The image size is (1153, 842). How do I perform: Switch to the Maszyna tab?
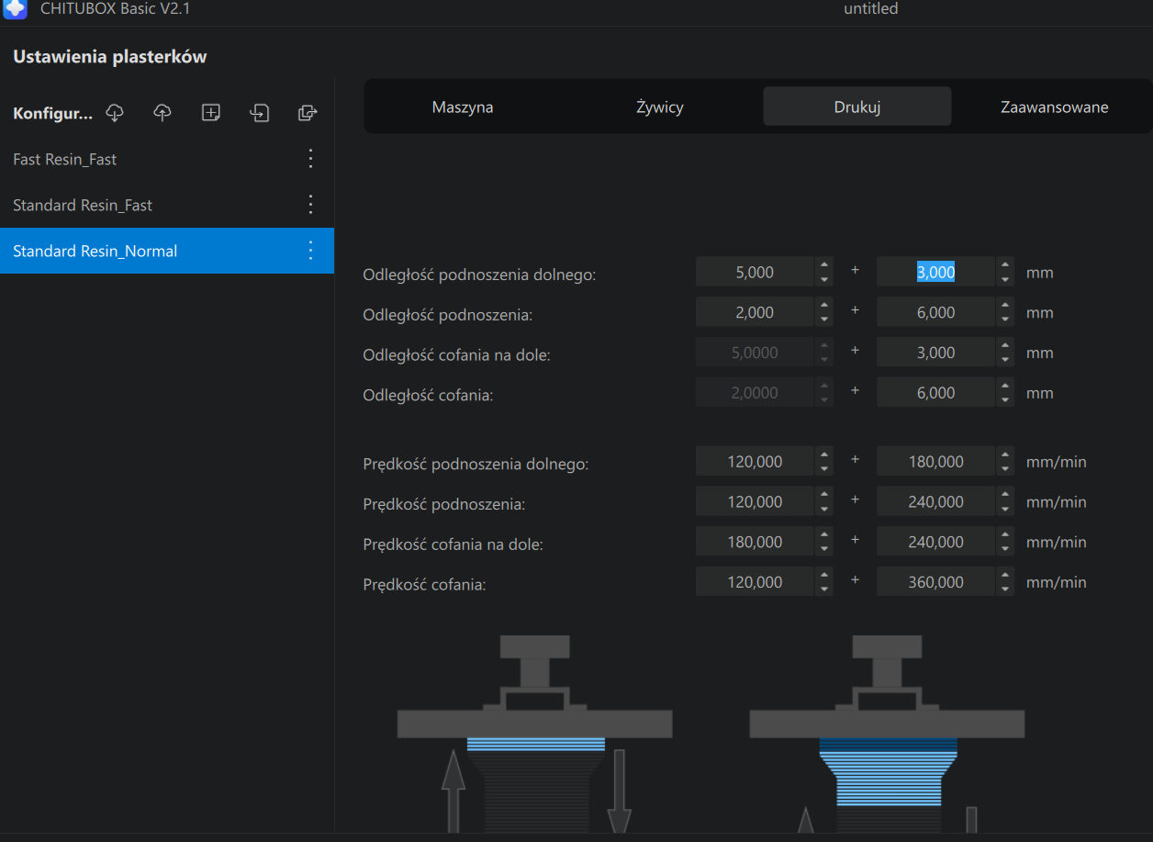point(463,107)
